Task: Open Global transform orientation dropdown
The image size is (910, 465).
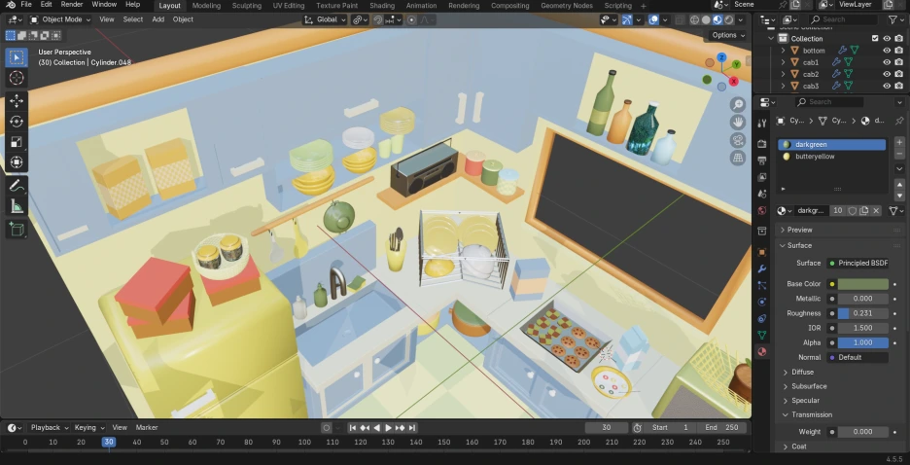Action: pos(325,19)
